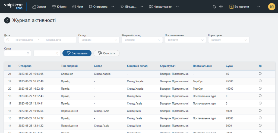Sort by the Id column header
This screenshot has width=278, height=133.
10,66
